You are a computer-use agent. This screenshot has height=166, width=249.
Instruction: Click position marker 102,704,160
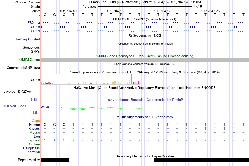[x=69, y=11]
